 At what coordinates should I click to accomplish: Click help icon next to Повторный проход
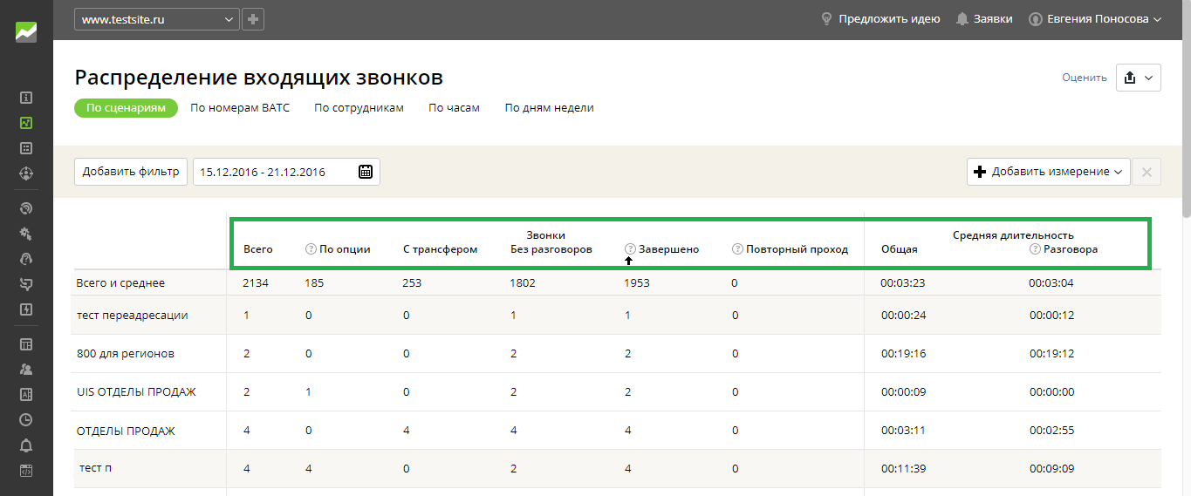pos(737,249)
